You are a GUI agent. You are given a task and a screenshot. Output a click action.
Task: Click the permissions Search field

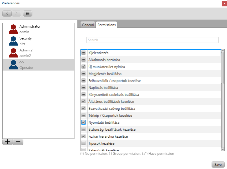(152, 40)
